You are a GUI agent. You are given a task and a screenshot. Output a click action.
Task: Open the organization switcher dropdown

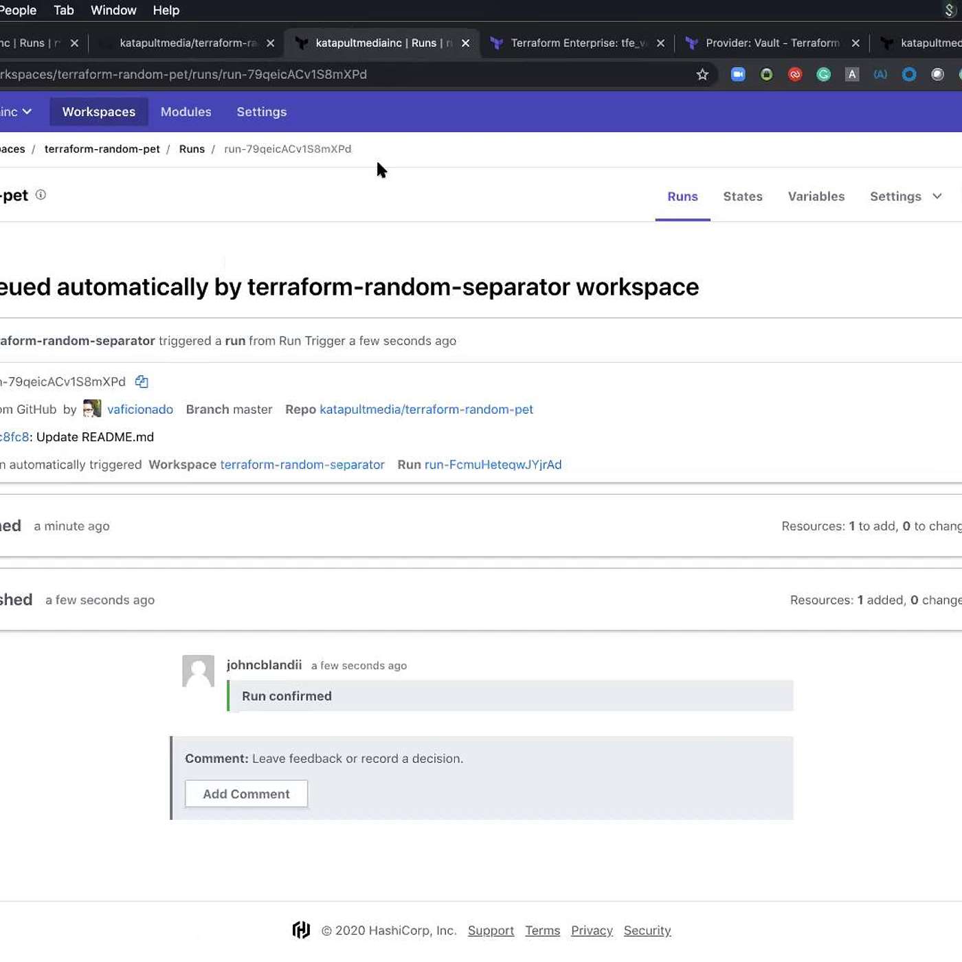16,111
